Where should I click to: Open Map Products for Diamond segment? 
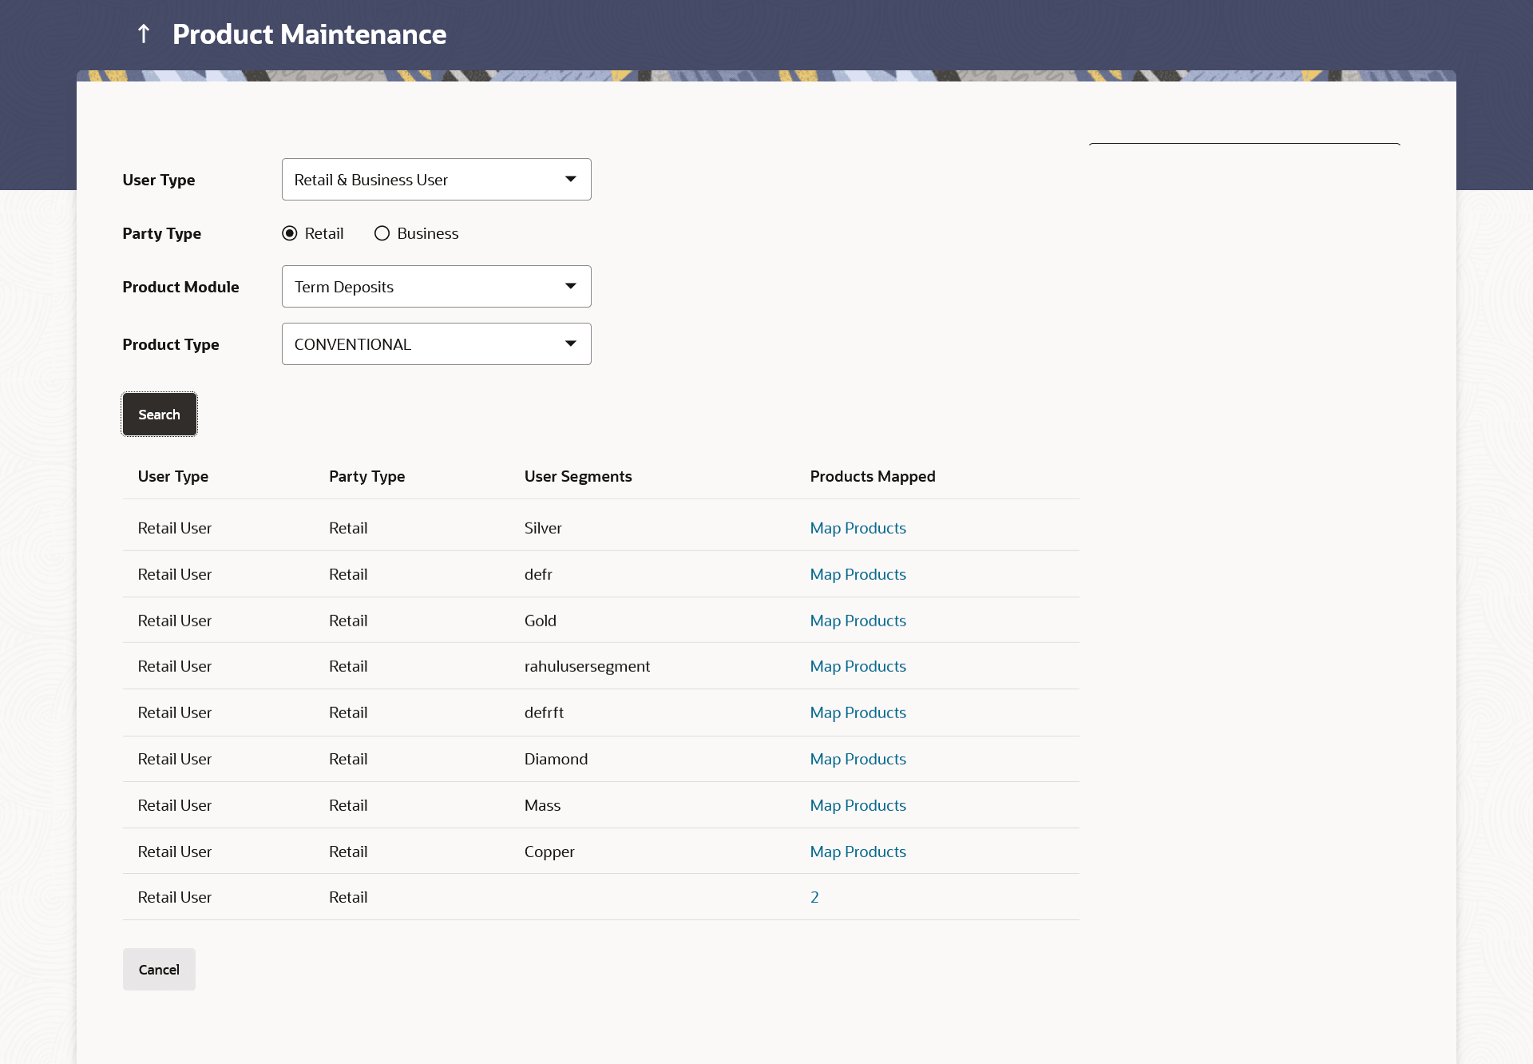(858, 759)
